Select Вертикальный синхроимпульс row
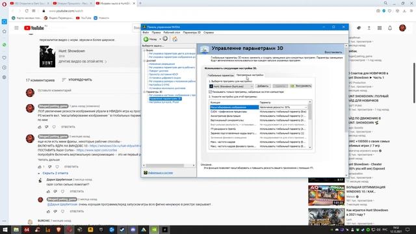Viewport: 416px width, 234px height. coord(259,120)
